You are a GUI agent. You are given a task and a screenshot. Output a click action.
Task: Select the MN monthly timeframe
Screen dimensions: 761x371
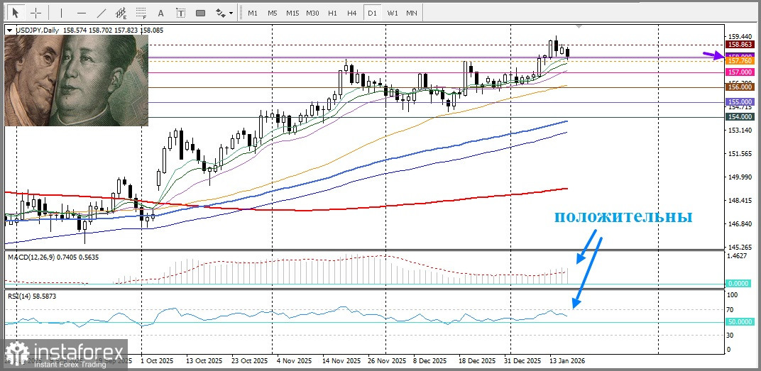point(412,13)
